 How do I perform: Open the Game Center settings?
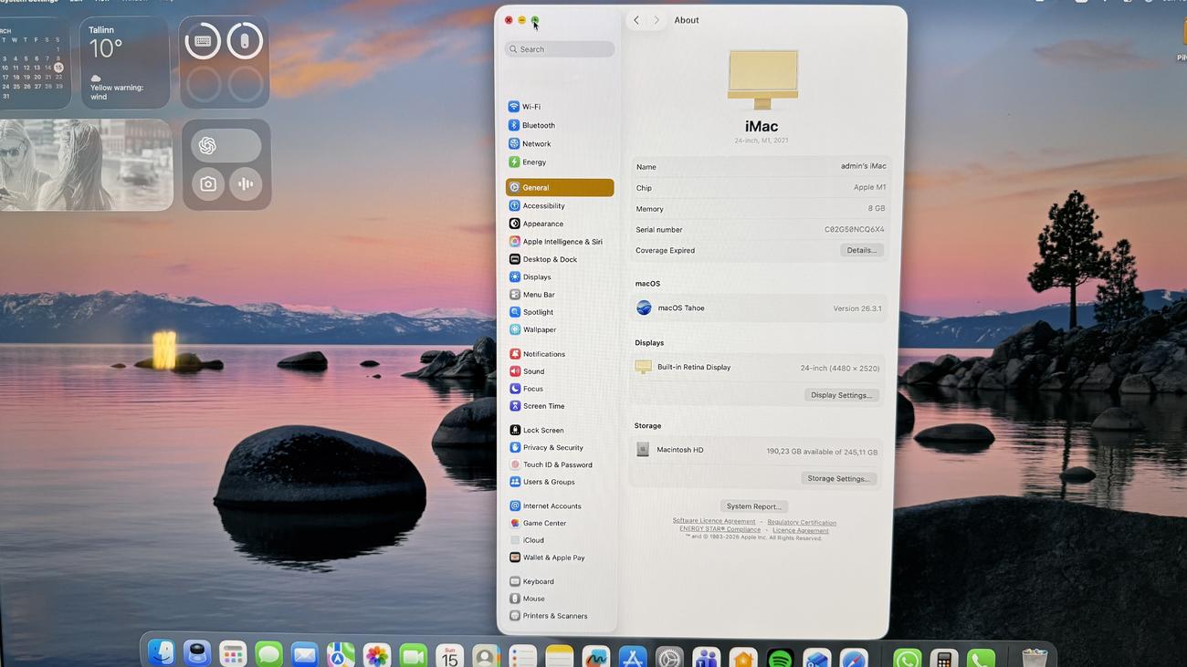[x=544, y=523]
